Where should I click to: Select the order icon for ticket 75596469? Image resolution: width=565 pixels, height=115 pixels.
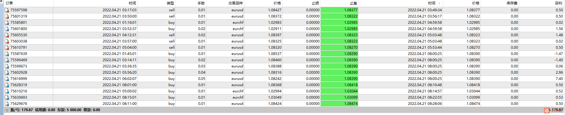[x=7, y=60]
